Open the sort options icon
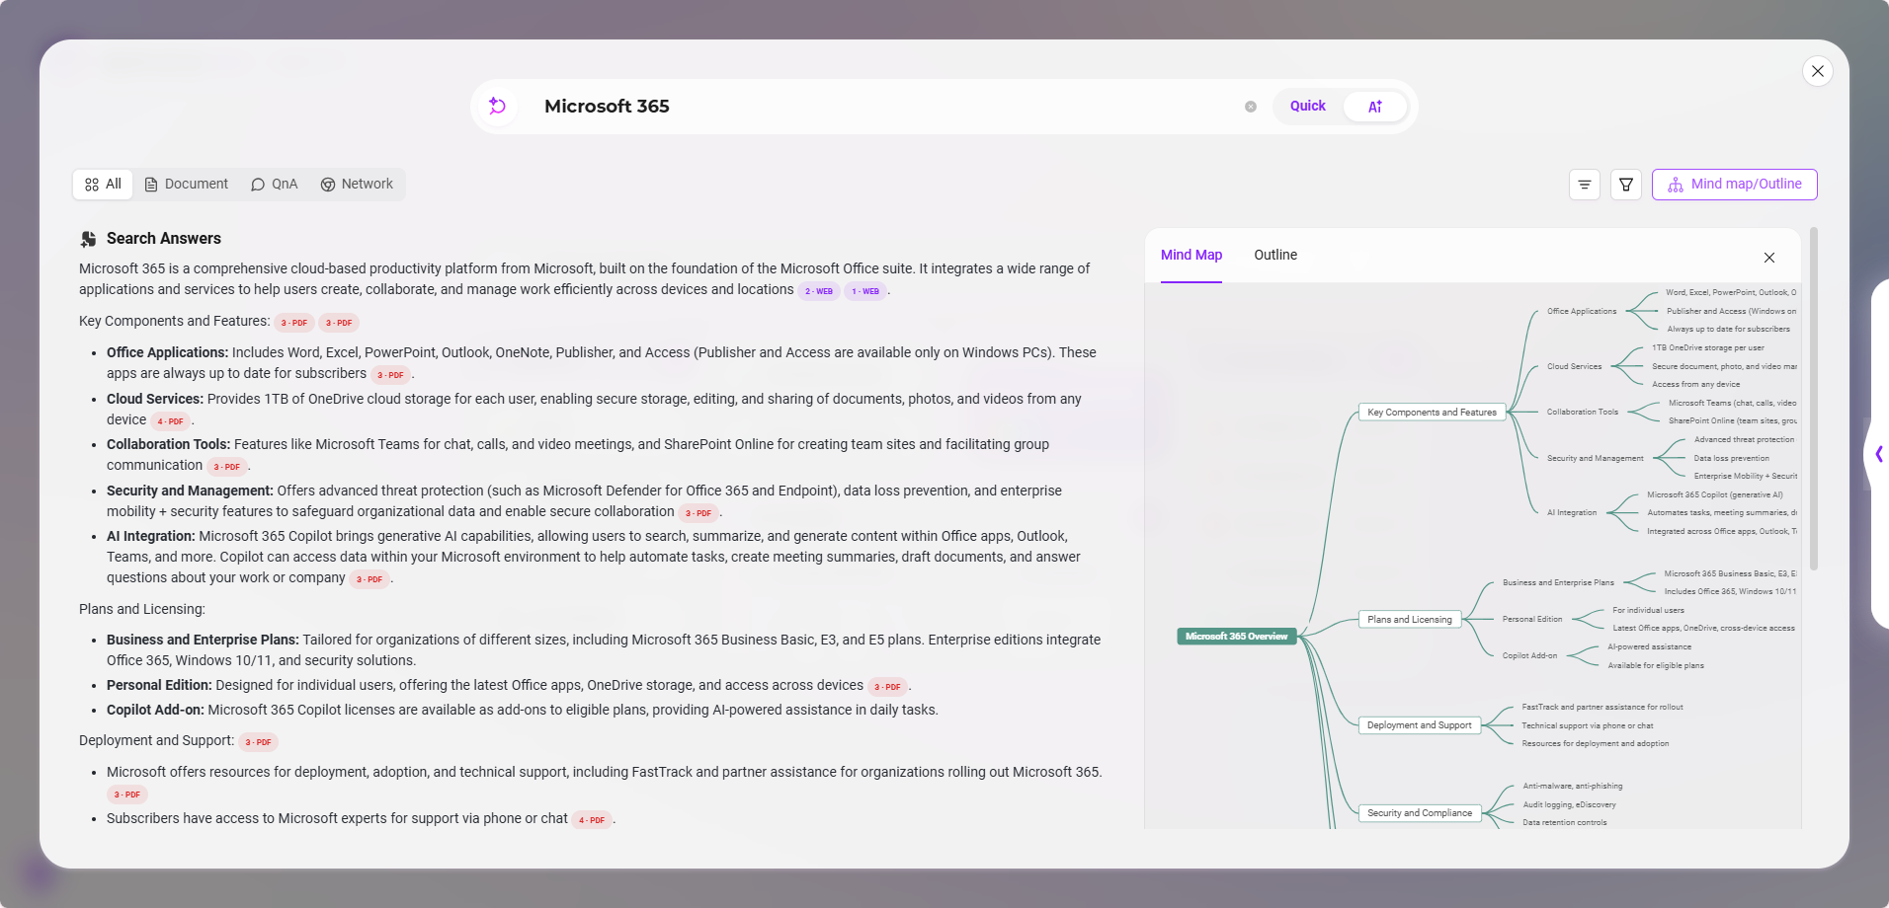This screenshot has height=908, width=1889. click(1584, 185)
